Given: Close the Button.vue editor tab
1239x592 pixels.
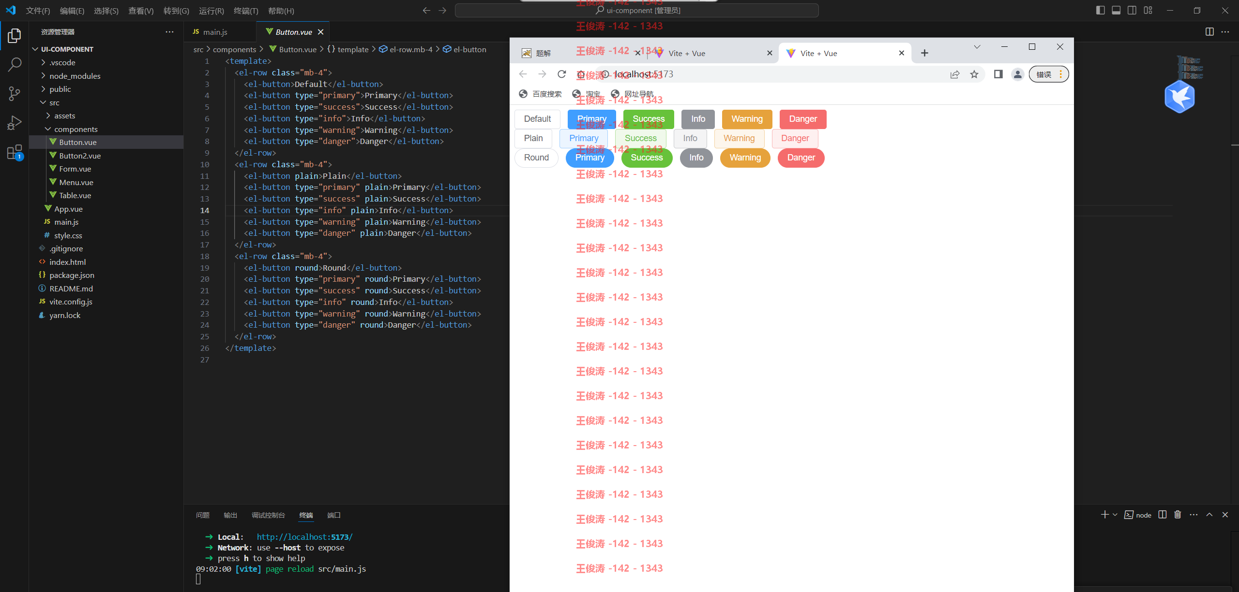Looking at the screenshot, I should point(320,32).
